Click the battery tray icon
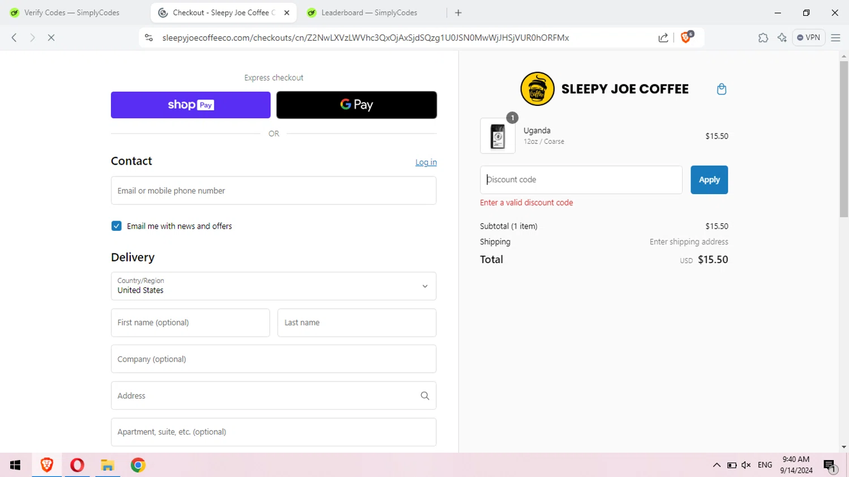This screenshot has height=477, width=849. tap(732, 465)
